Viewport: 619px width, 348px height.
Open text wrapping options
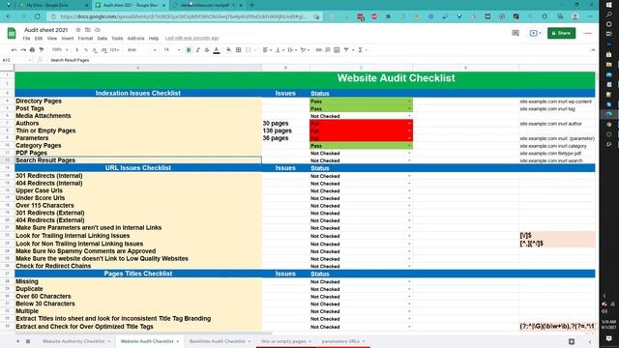point(292,50)
